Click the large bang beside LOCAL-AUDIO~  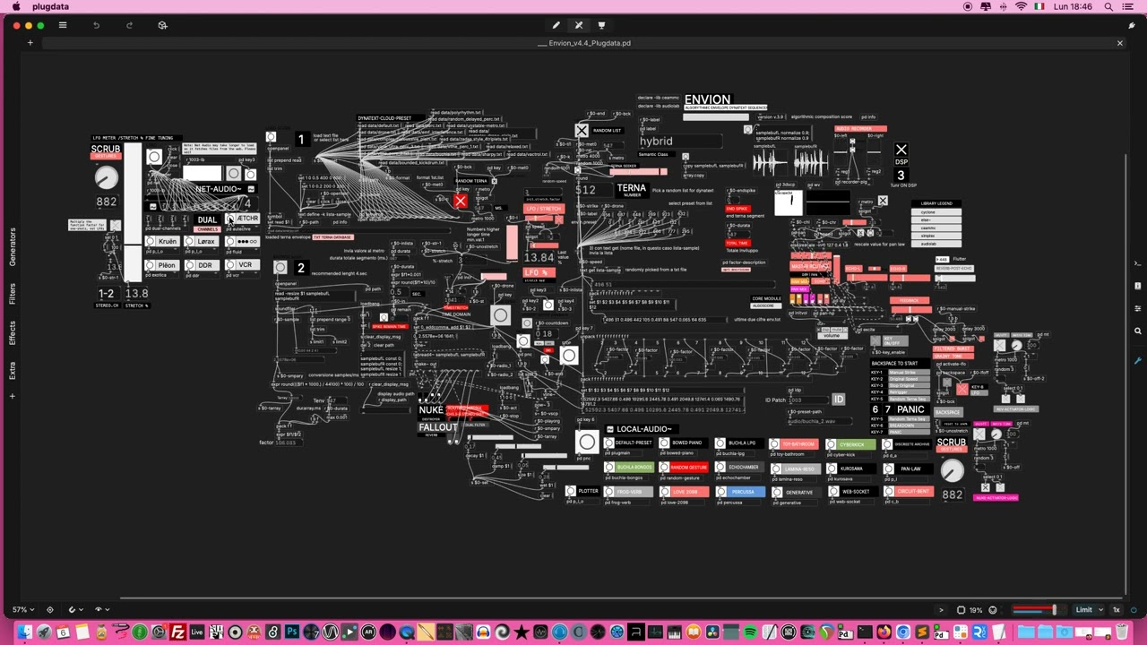coord(587,442)
